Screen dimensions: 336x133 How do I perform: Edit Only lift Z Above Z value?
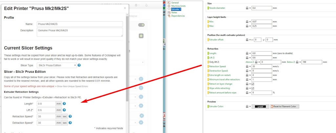tap(271, 62)
